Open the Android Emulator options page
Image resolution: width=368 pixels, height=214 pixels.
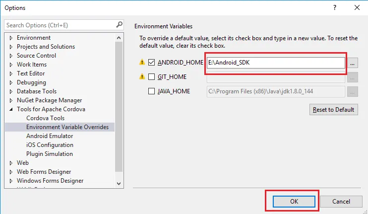pos(50,136)
